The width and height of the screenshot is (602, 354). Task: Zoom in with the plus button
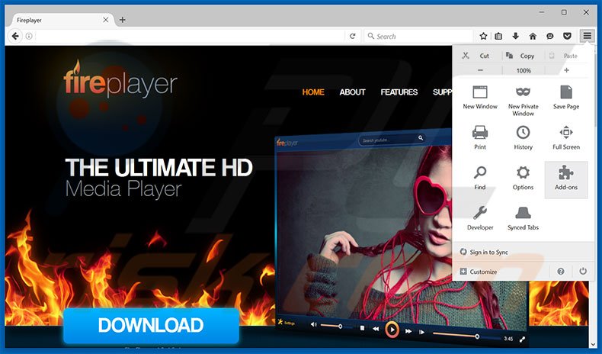pyautogui.click(x=566, y=70)
